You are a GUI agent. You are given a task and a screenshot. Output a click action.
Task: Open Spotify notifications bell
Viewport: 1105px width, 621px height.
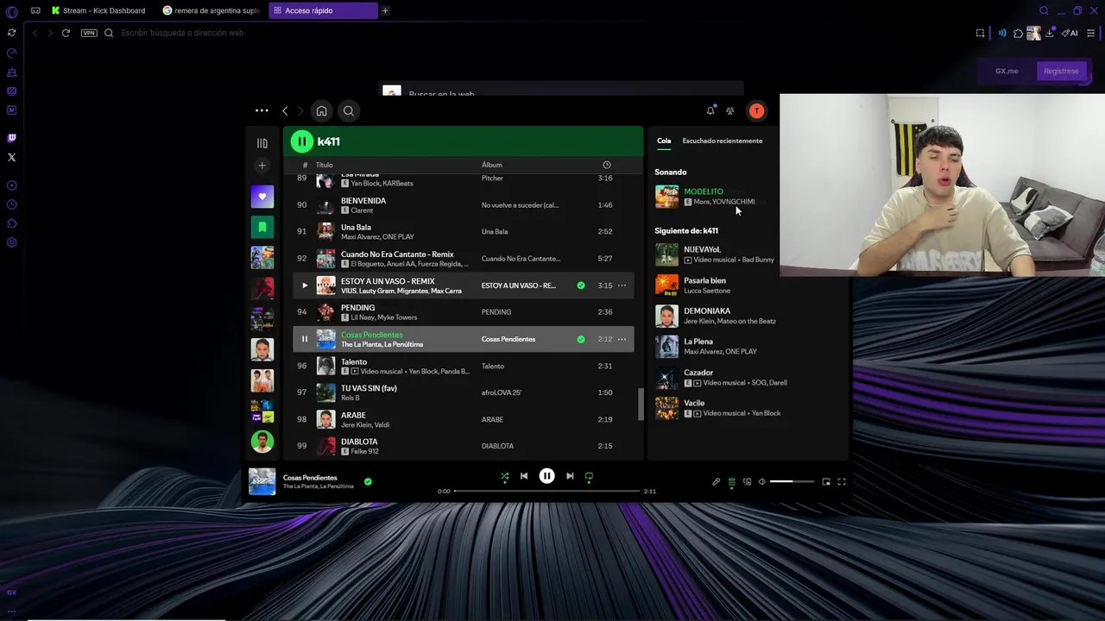710,110
